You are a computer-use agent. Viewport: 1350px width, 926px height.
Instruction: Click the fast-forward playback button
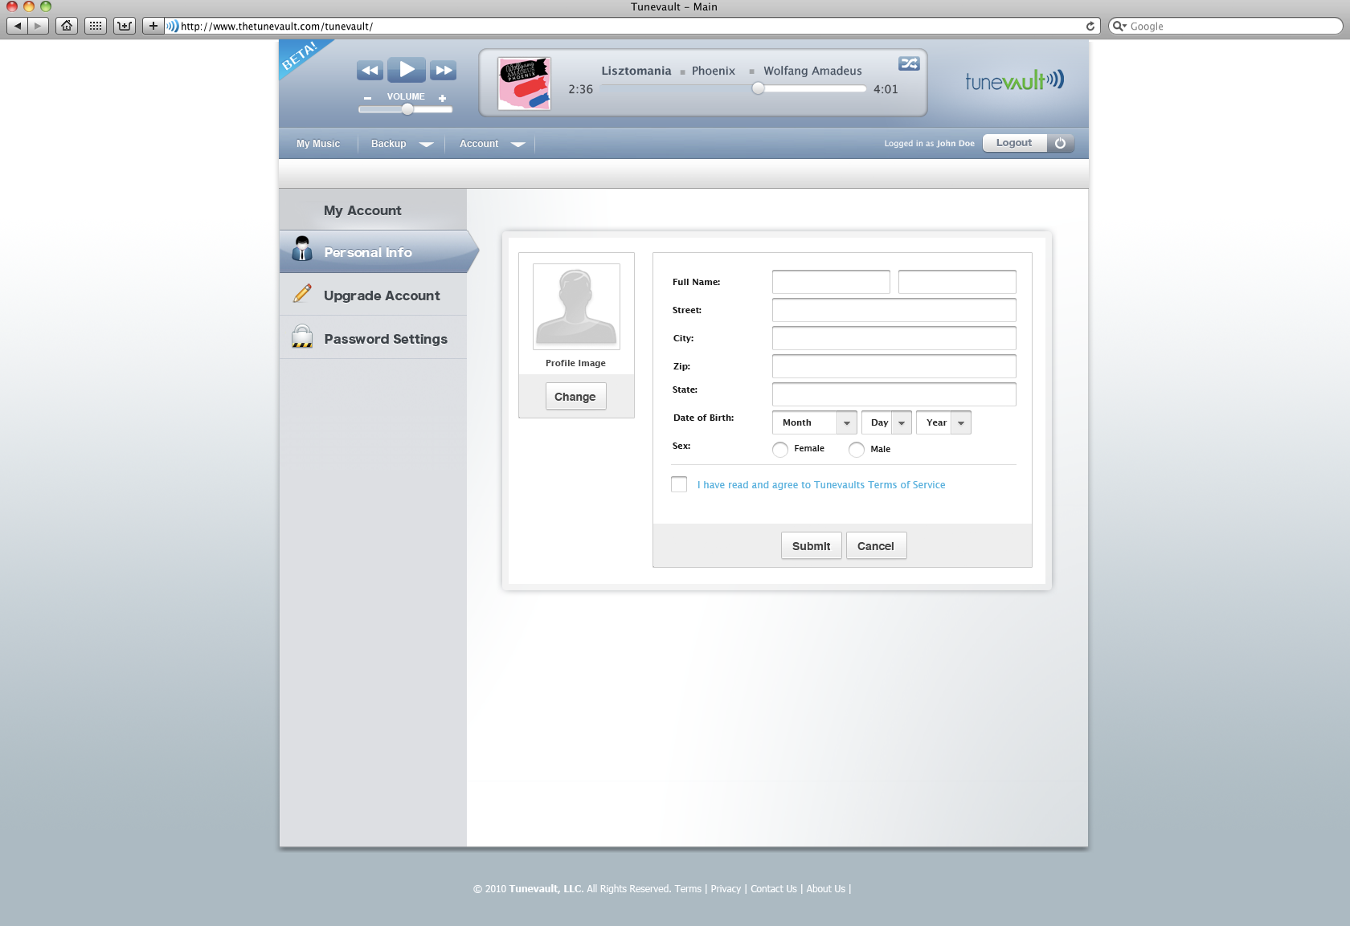click(443, 71)
